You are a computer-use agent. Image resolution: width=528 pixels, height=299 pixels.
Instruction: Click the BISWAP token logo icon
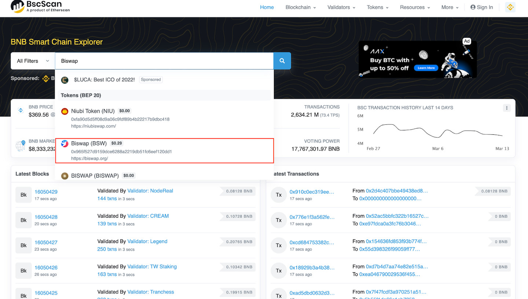[65, 176]
